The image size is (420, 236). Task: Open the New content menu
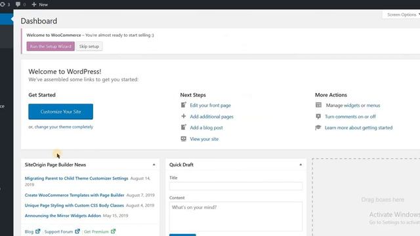(39, 5)
